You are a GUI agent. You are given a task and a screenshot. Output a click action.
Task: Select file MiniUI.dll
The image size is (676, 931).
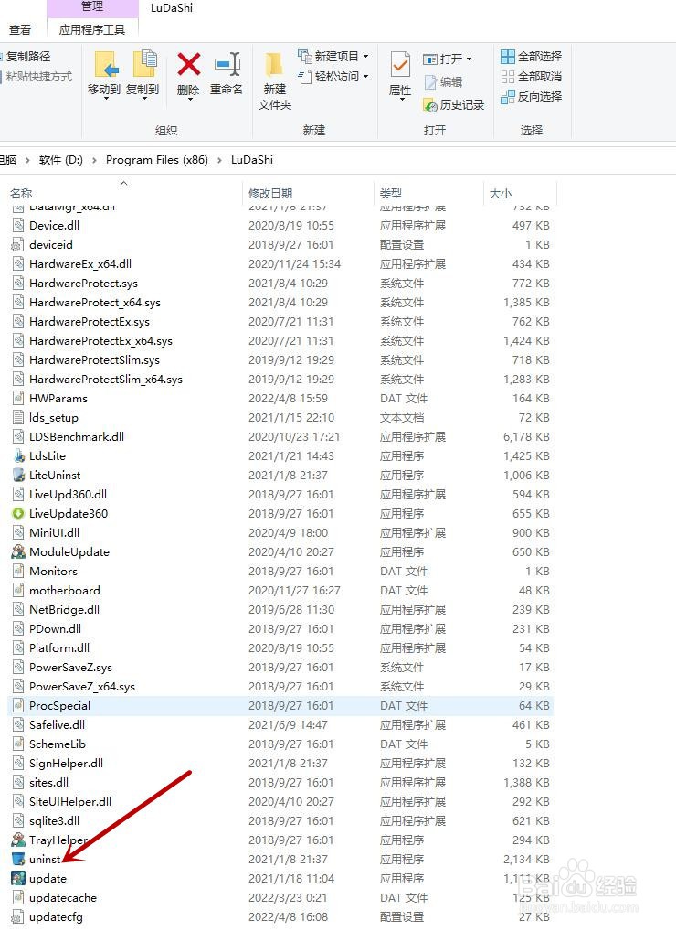(54, 532)
